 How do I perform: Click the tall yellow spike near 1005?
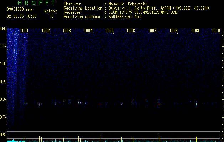coord(100,138)
